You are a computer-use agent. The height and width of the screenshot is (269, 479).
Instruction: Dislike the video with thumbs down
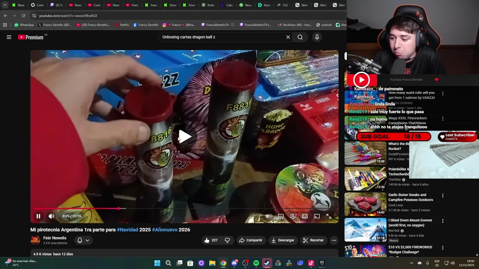pyautogui.click(x=227, y=240)
